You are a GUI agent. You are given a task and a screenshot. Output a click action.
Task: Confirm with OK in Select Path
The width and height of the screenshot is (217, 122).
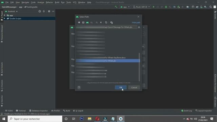[121, 87]
